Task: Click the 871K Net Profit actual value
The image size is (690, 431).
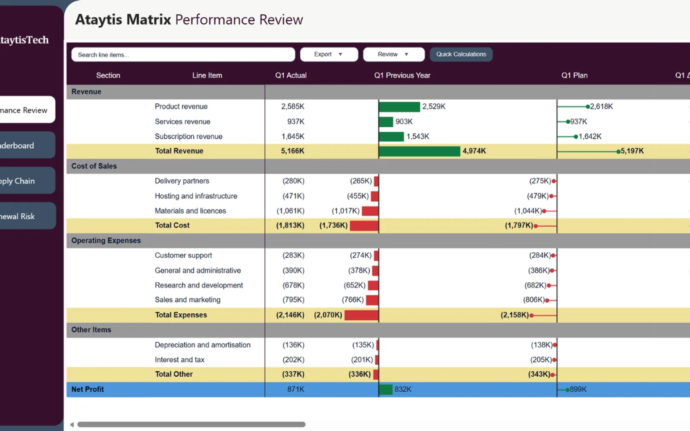Action: [x=296, y=389]
